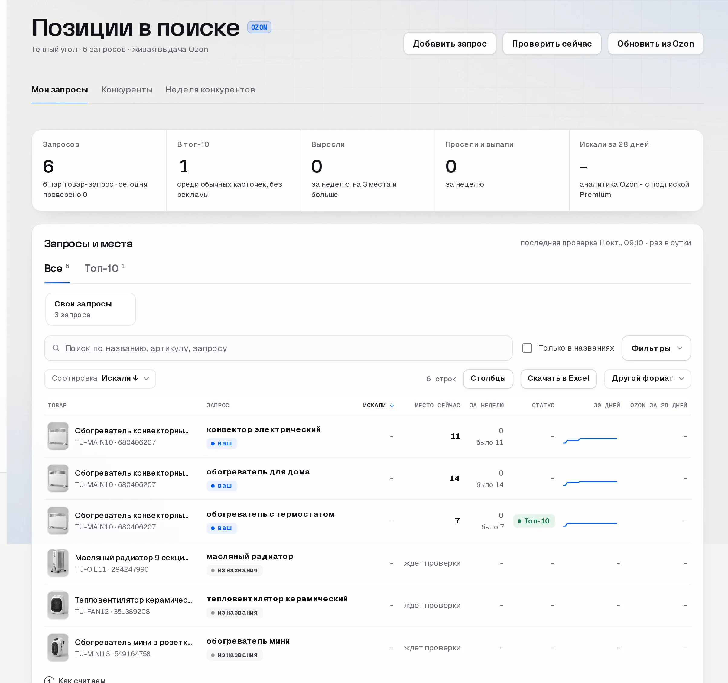Click the product name Масляный радиатор 9 секци...
This screenshot has height=683, width=728.
tap(132, 558)
